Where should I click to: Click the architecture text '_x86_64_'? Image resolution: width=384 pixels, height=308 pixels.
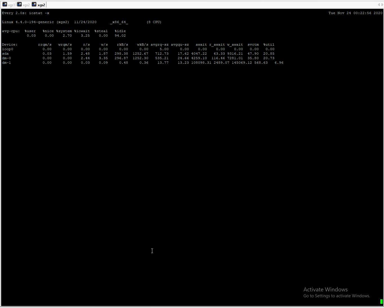[x=119, y=22]
